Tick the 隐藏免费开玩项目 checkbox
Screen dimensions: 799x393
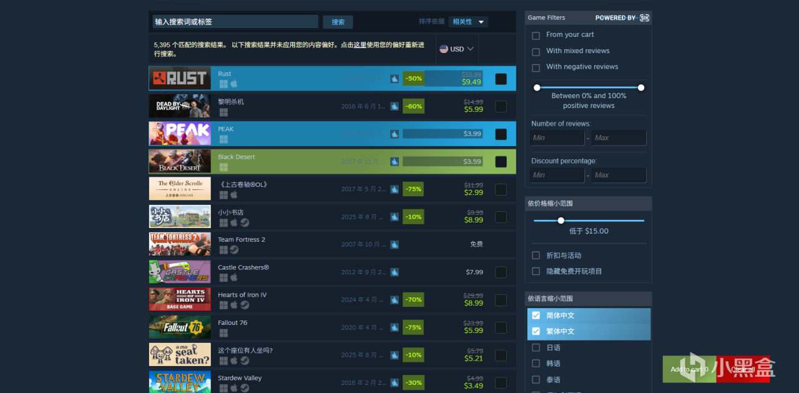536,272
